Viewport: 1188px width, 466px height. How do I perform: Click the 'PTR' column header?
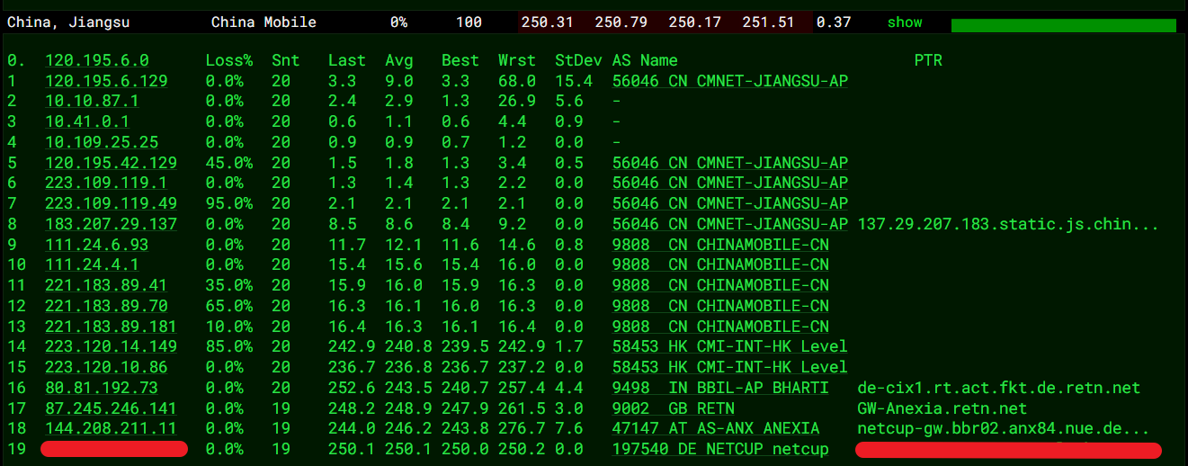(x=928, y=60)
